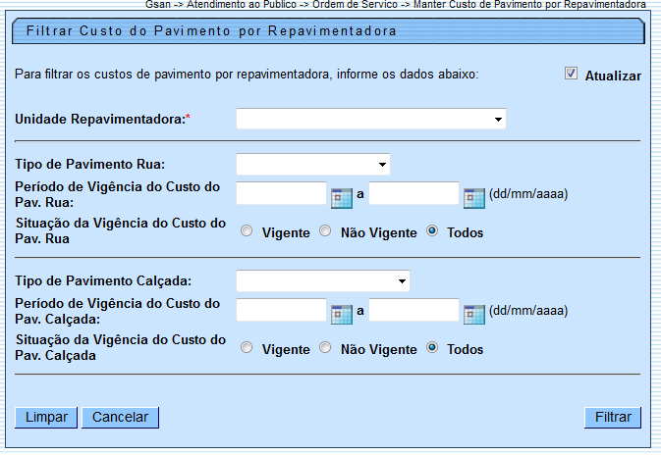Open calendar for Pav. Calçada start date
Image resolution: width=661 pixels, height=455 pixels.
pyautogui.click(x=342, y=314)
